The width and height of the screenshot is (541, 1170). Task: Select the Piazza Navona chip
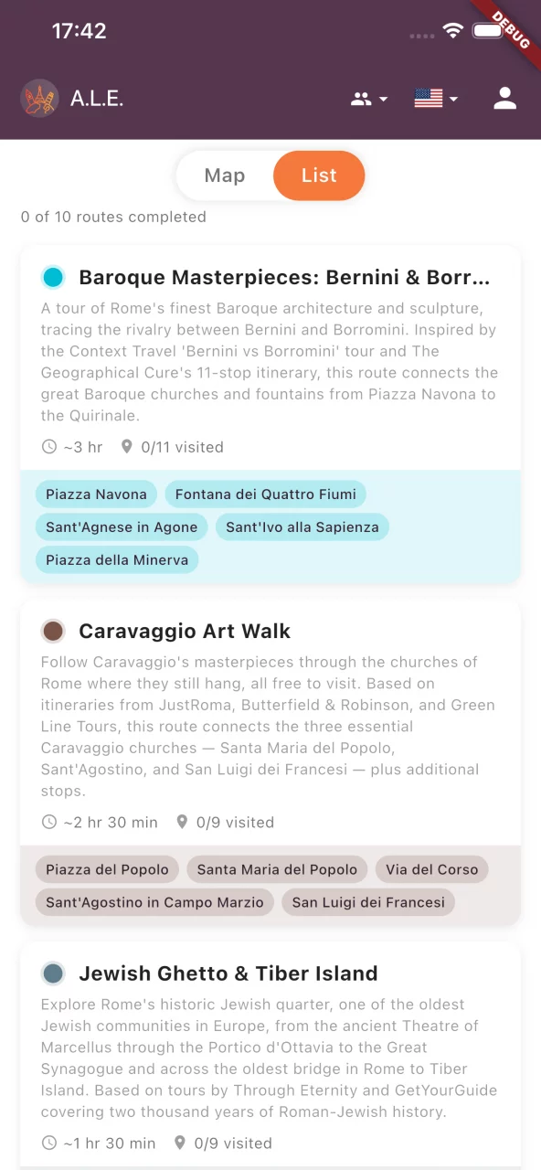(x=96, y=495)
